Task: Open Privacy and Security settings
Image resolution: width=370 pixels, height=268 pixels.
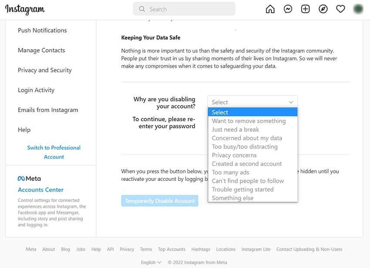Action: coord(44,70)
